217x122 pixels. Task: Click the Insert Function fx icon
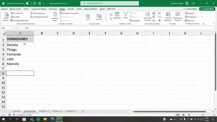[x=27, y=28]
